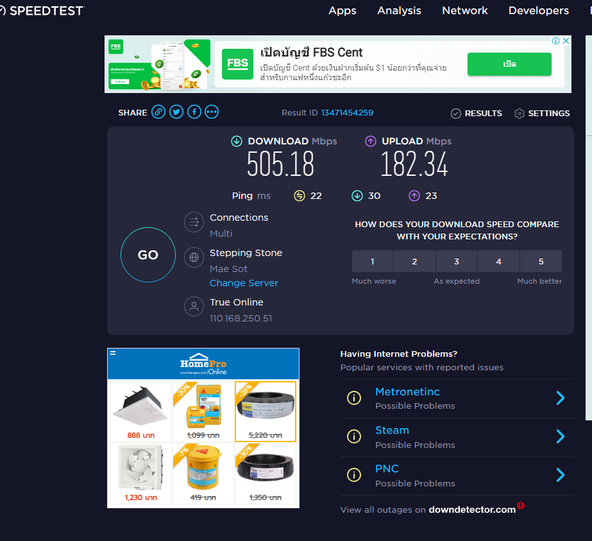Click PNC info icon

coord(354,475)
